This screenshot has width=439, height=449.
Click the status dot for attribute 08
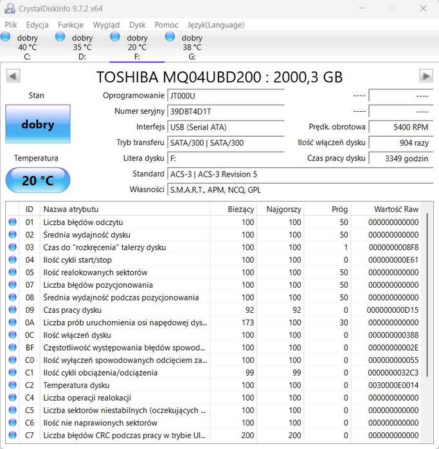pos(13,297)
